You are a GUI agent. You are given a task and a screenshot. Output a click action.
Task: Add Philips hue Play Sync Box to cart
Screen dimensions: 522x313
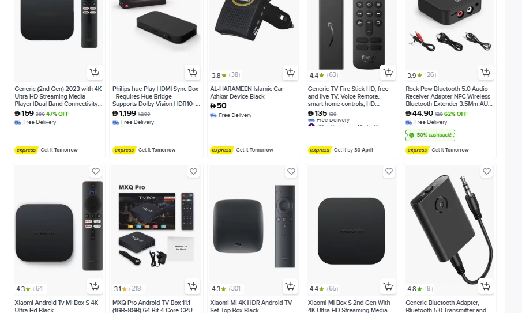pyautogui.click(x=193, y=72)
